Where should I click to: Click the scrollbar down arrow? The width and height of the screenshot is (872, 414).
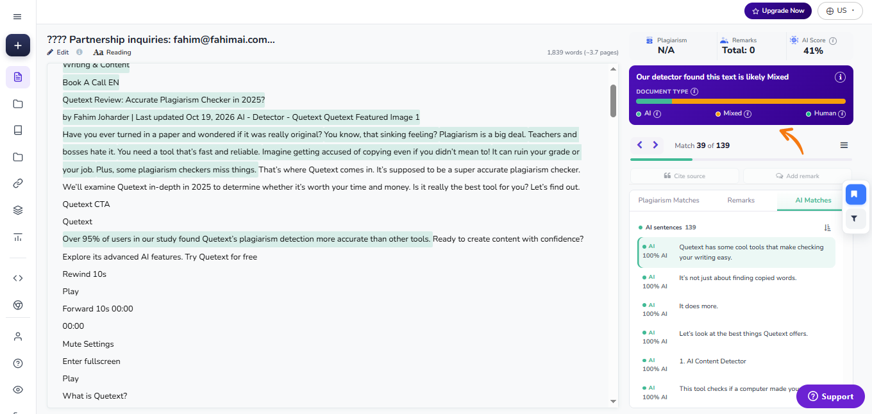click(x=613, y=401)
